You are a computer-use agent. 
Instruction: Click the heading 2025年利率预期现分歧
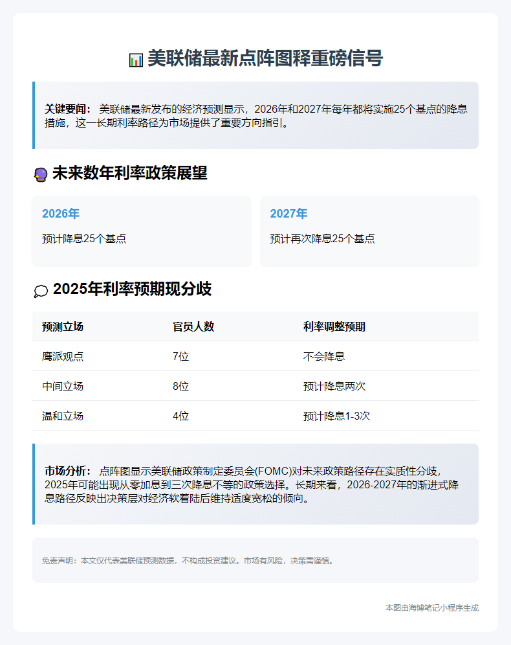[132, 289]
